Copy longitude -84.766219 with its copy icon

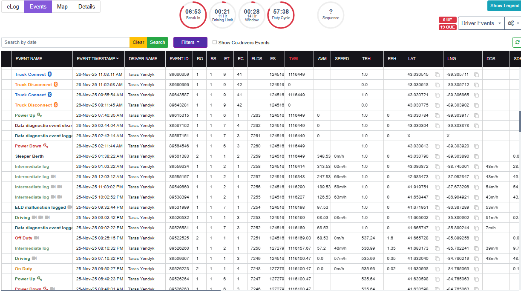click(476, 259)
